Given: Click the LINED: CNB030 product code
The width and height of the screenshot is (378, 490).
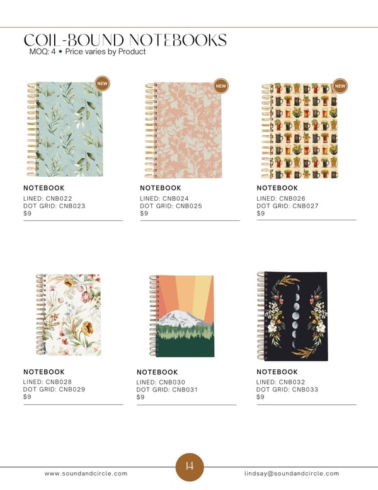Looking at the screenshot, I should [x=161, y=382].
